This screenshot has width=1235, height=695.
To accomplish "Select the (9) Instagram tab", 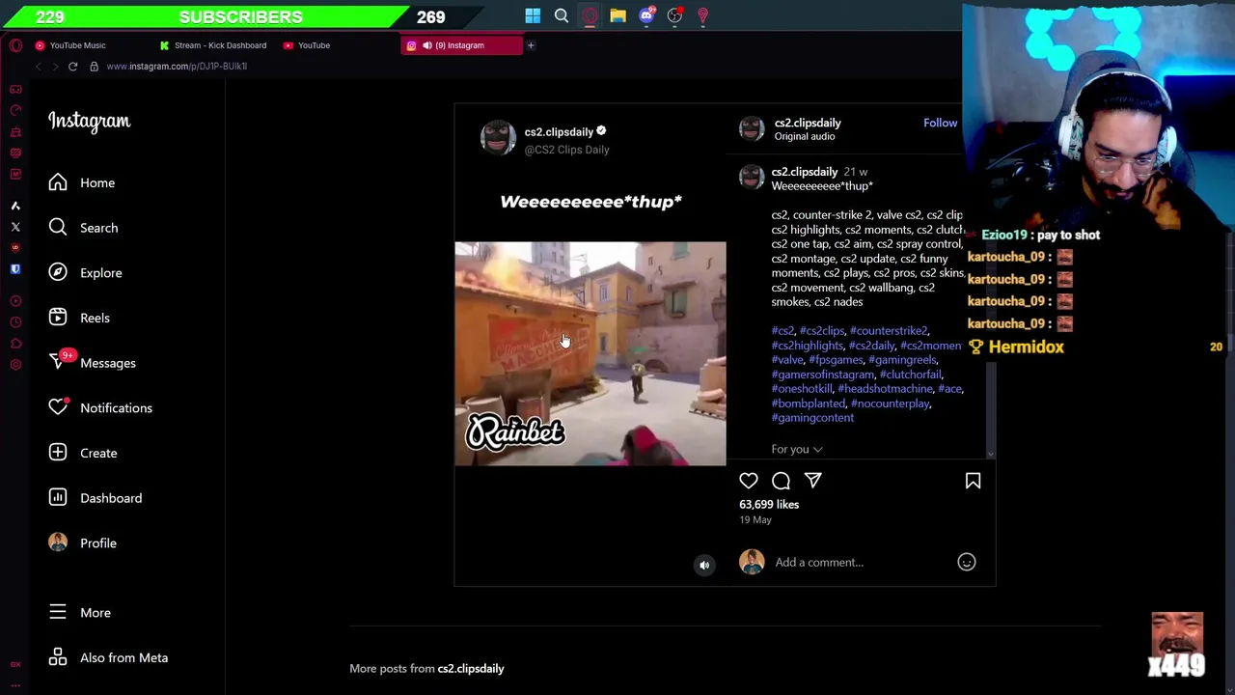I will coord(461,45).
